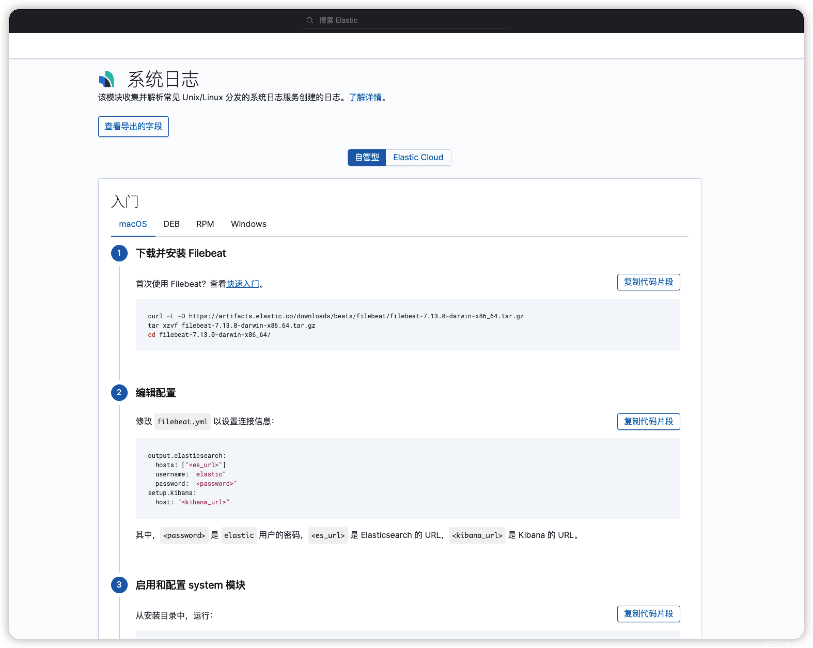Switch to Elastic Cloud deployment option
Image resolution: width=813 pixels, height=648 pixels.
tap(418, 157)
